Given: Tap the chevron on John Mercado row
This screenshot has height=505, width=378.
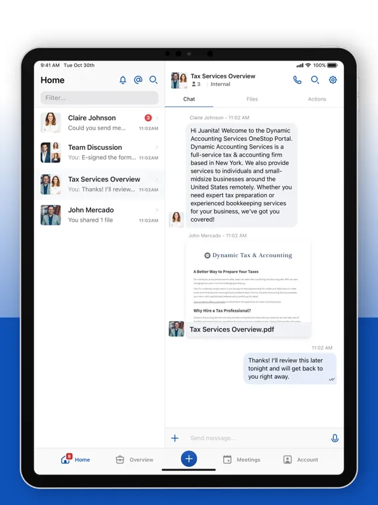Looking at the screenshot, I should [157, 210].
